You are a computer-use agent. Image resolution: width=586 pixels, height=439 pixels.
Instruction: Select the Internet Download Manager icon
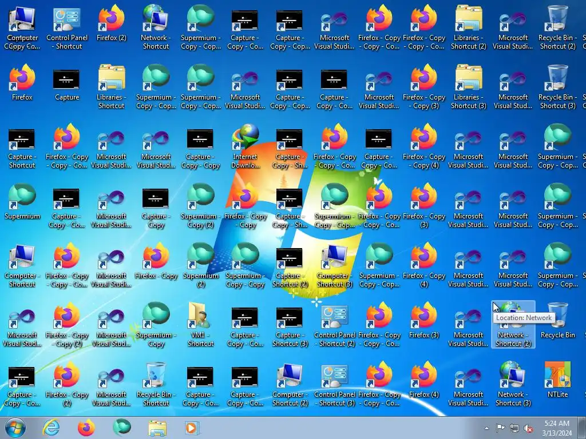pos(245,146)
